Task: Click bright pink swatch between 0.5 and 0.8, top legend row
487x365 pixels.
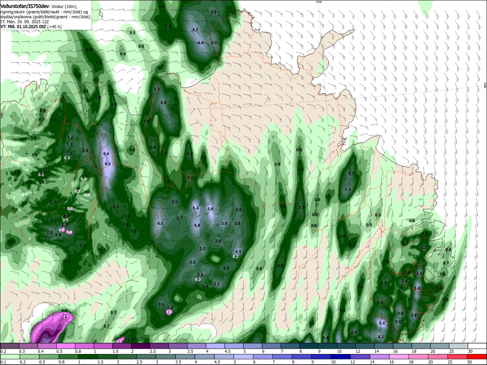Action: point(65,346)
